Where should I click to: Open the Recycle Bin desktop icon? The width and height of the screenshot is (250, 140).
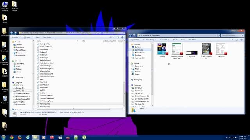pyautogui.click(x=5, y=100)
